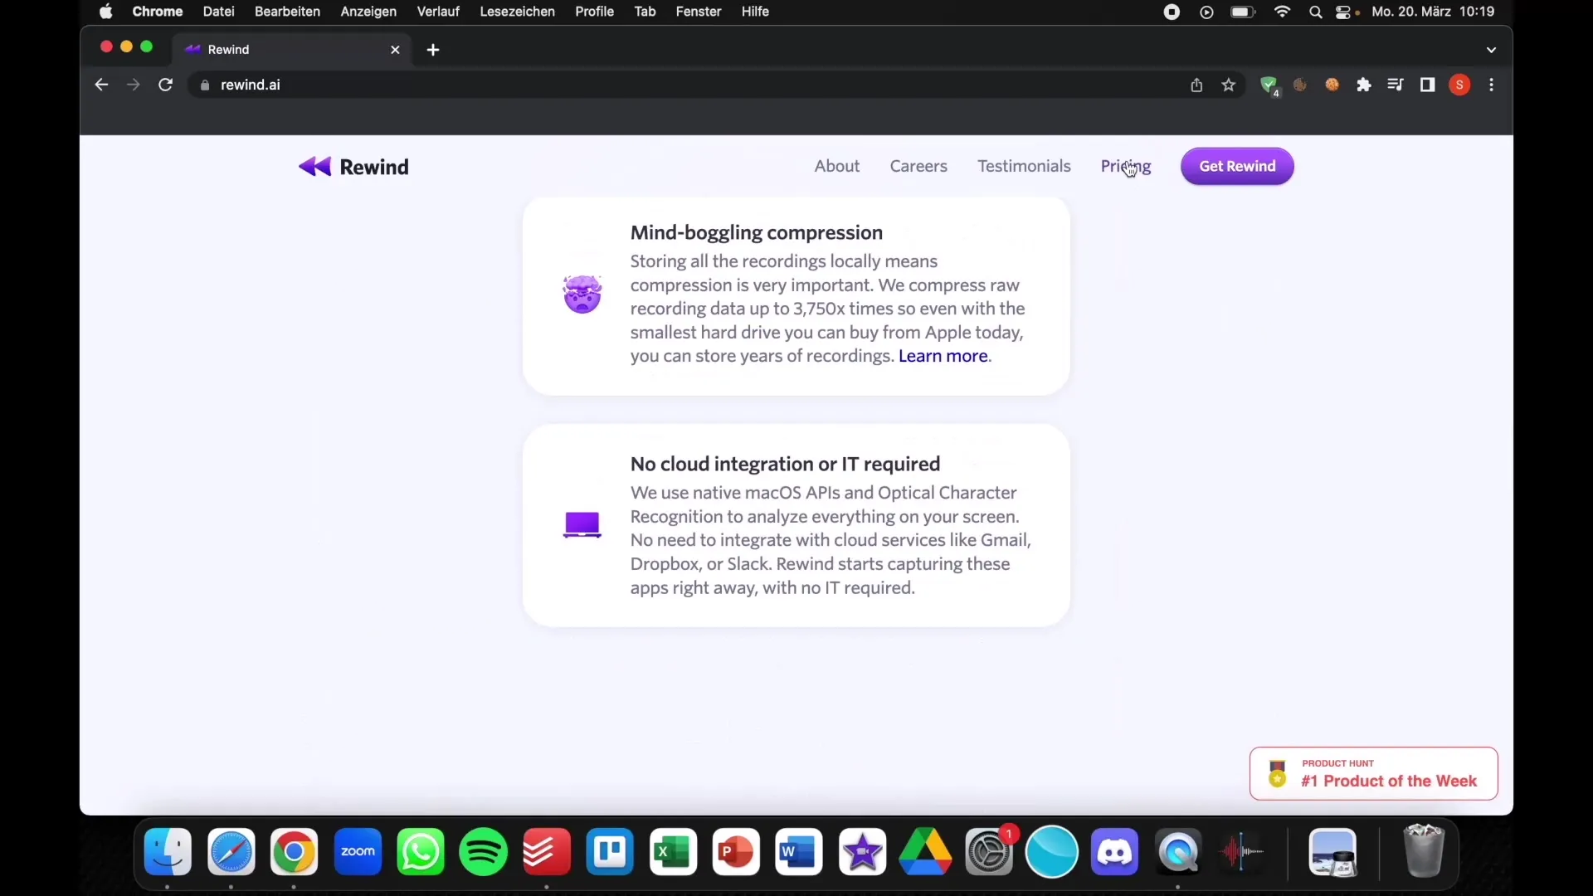Viewport: 1593px width, 896px height.
Task: Open the Pricing link
Action: tap(1126, 166)
